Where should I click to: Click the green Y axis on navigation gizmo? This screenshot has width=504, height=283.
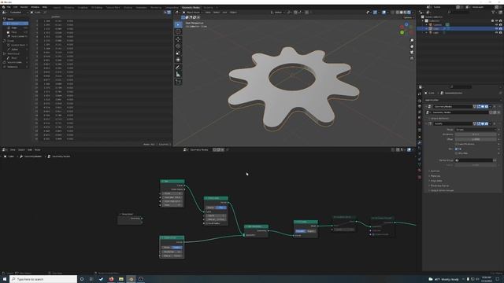pyautogui.click(x=402, y=32)
